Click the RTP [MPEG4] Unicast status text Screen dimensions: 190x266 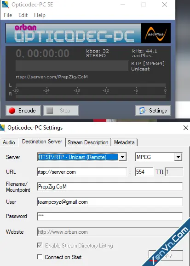click(148, 66)
